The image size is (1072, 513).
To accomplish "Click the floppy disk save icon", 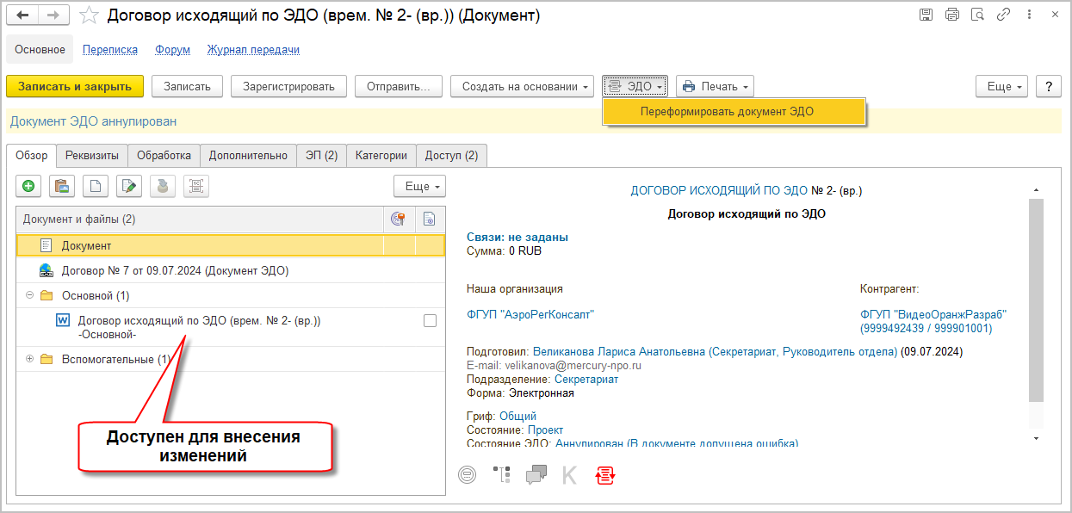I will 926,15.
